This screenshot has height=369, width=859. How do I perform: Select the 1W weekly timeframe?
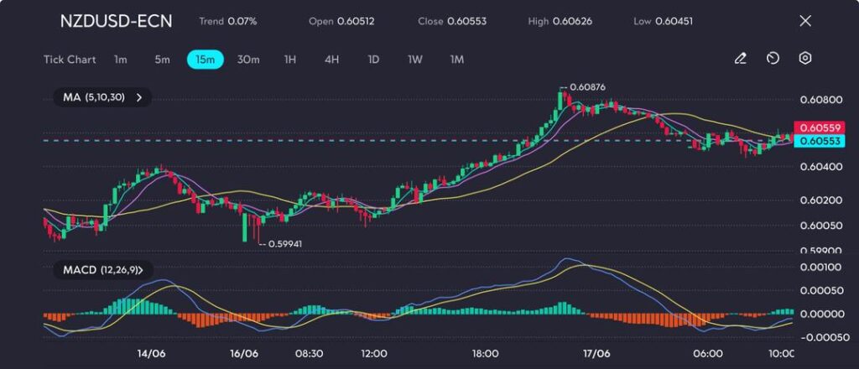415,60
